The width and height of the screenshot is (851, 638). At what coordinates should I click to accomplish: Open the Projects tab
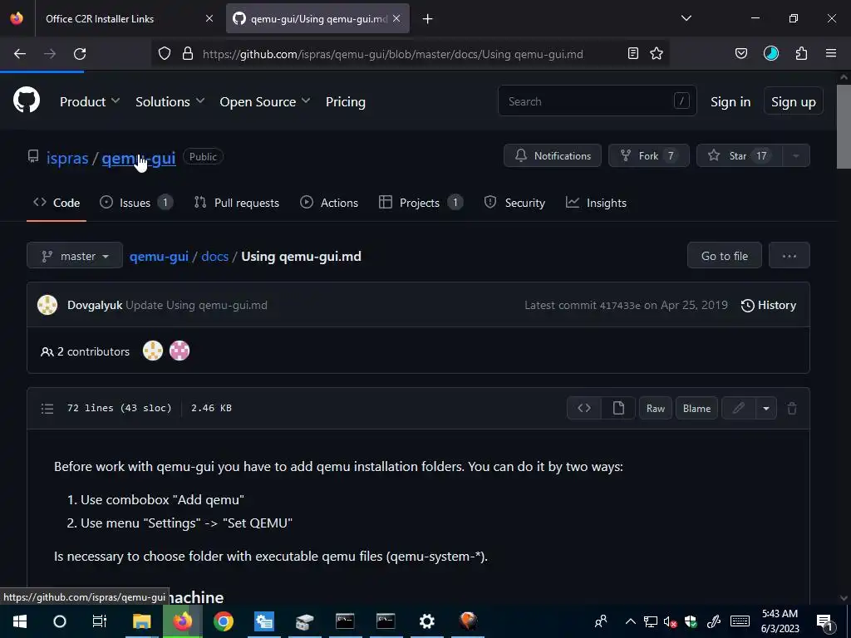click(x=421, y=203)
